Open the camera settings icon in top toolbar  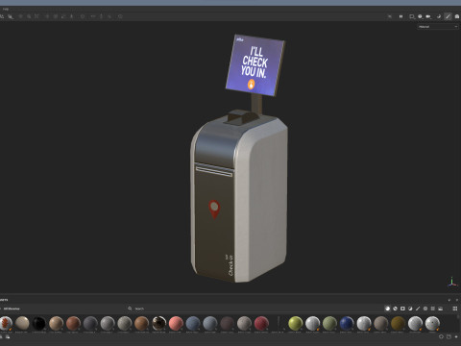pyautogui.click(x=428, y=16)
